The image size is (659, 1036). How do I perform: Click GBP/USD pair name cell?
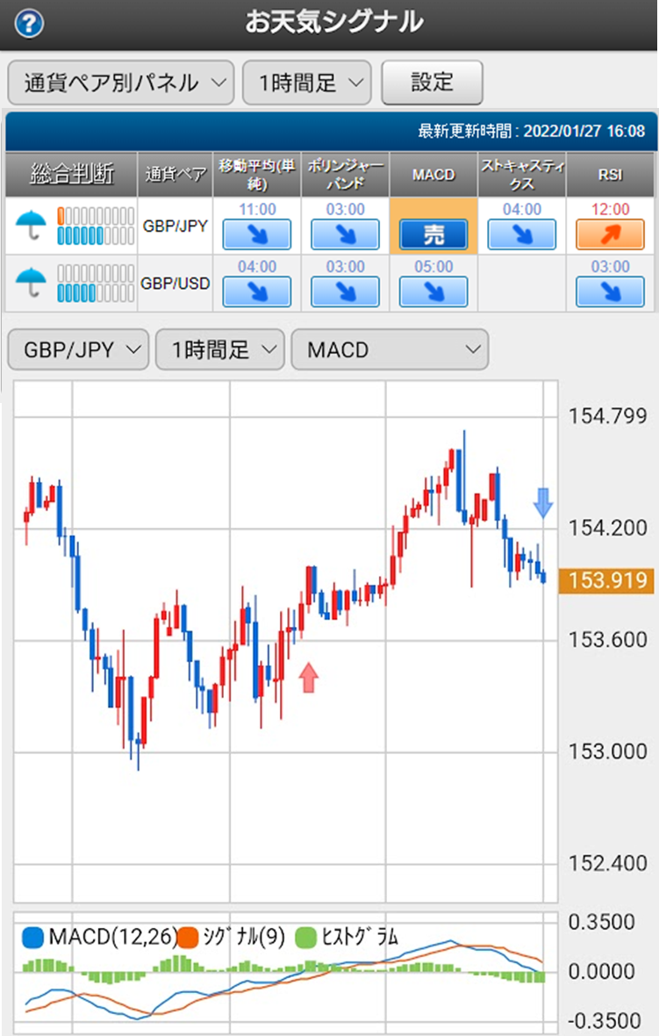[175, 284]
